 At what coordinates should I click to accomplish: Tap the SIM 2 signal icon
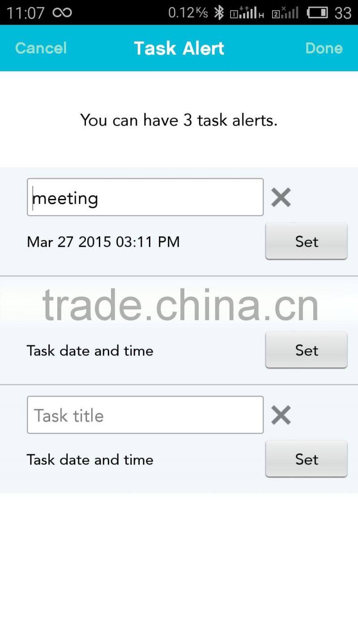pyautogui.click(x=285, y=13)
